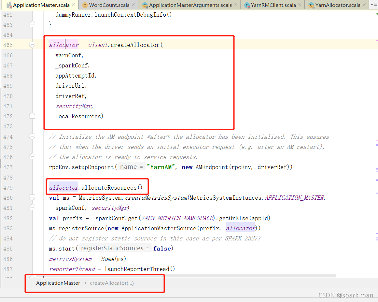Click launchContextDebugInfo() call on line 462
Viewport: 378px width, 302px height.
[x=133, y=15]
